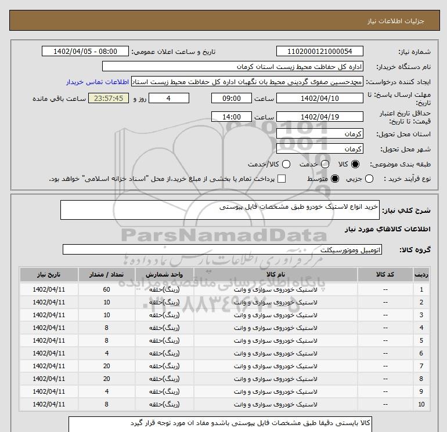Screen dimensions: 447x432
Task: Click the response deadline time 09:00
Action: click(232, 98)
